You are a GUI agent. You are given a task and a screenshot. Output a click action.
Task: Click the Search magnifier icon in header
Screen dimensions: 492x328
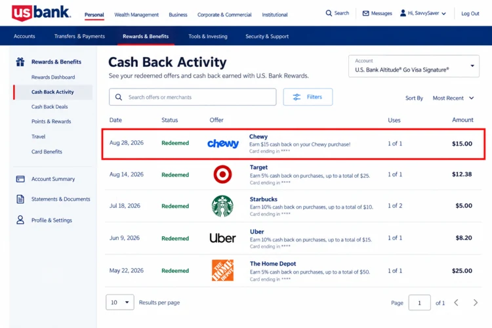(x=329, y=13)
